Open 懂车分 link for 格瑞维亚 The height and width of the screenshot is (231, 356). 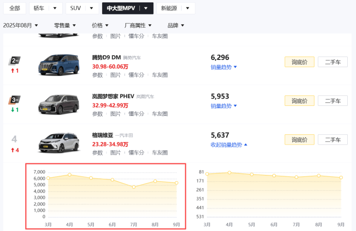(x=136, y=153)
